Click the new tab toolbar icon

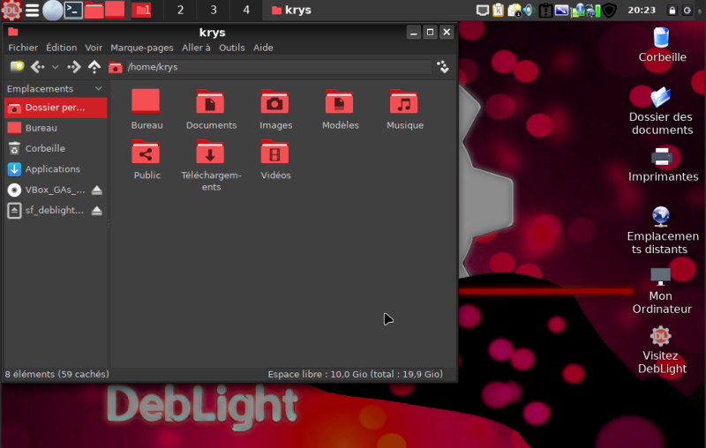pyautogui.click(x=16, y=67)
